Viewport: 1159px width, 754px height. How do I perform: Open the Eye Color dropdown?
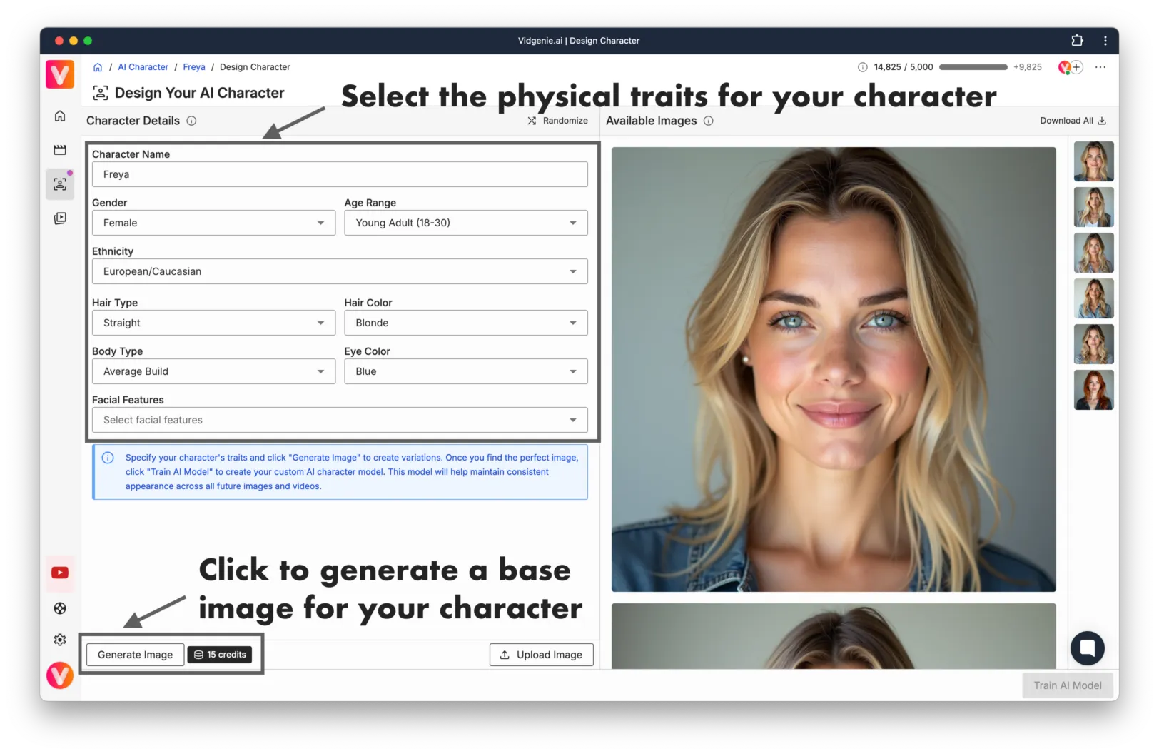pos(466,371)
